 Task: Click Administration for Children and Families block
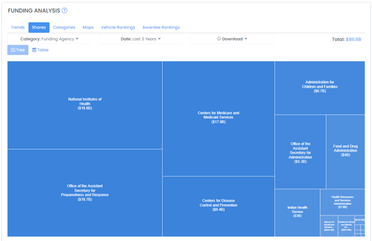[320, 88]
